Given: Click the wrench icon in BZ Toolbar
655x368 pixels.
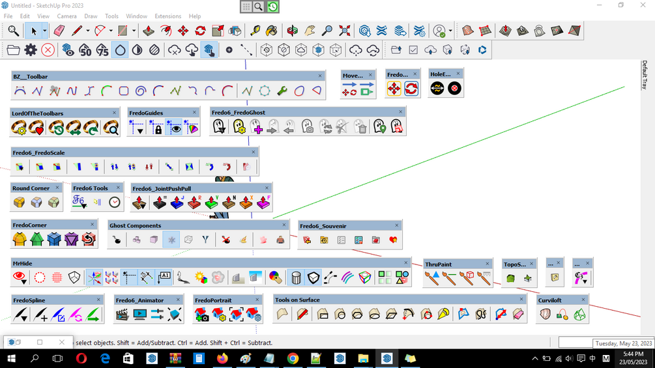Looking at the screenshot, I should coord(282,91).
